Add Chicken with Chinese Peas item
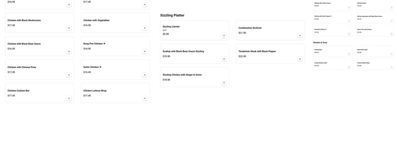The height and width of the screenshot is (141, 397). pos(69,75)
